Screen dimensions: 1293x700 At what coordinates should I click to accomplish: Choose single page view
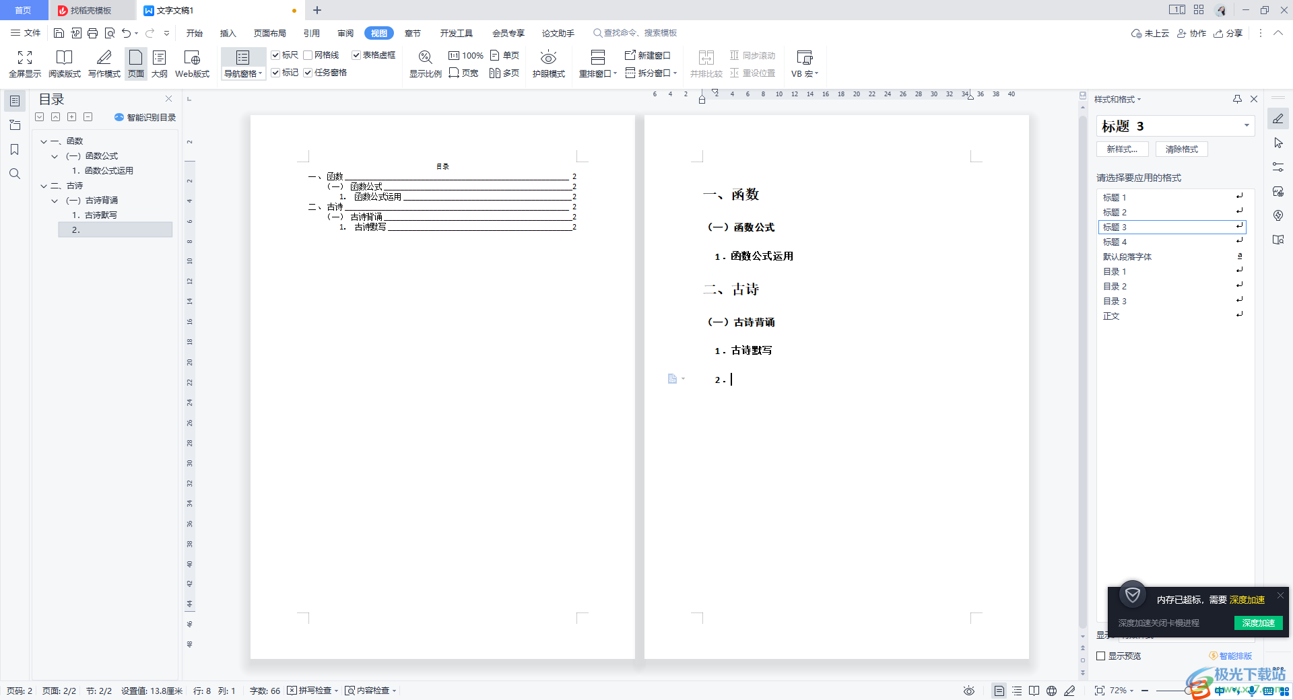click(505, 55)
